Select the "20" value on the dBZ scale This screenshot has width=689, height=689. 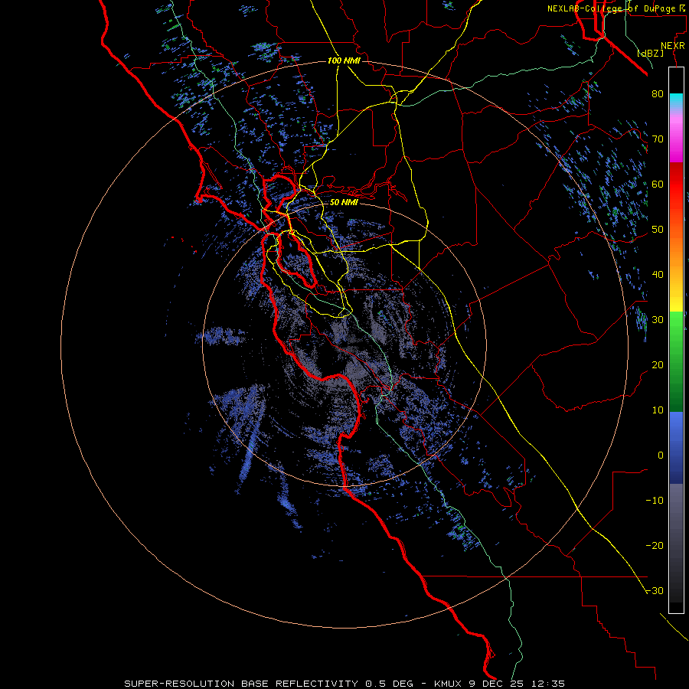(658, 365)
